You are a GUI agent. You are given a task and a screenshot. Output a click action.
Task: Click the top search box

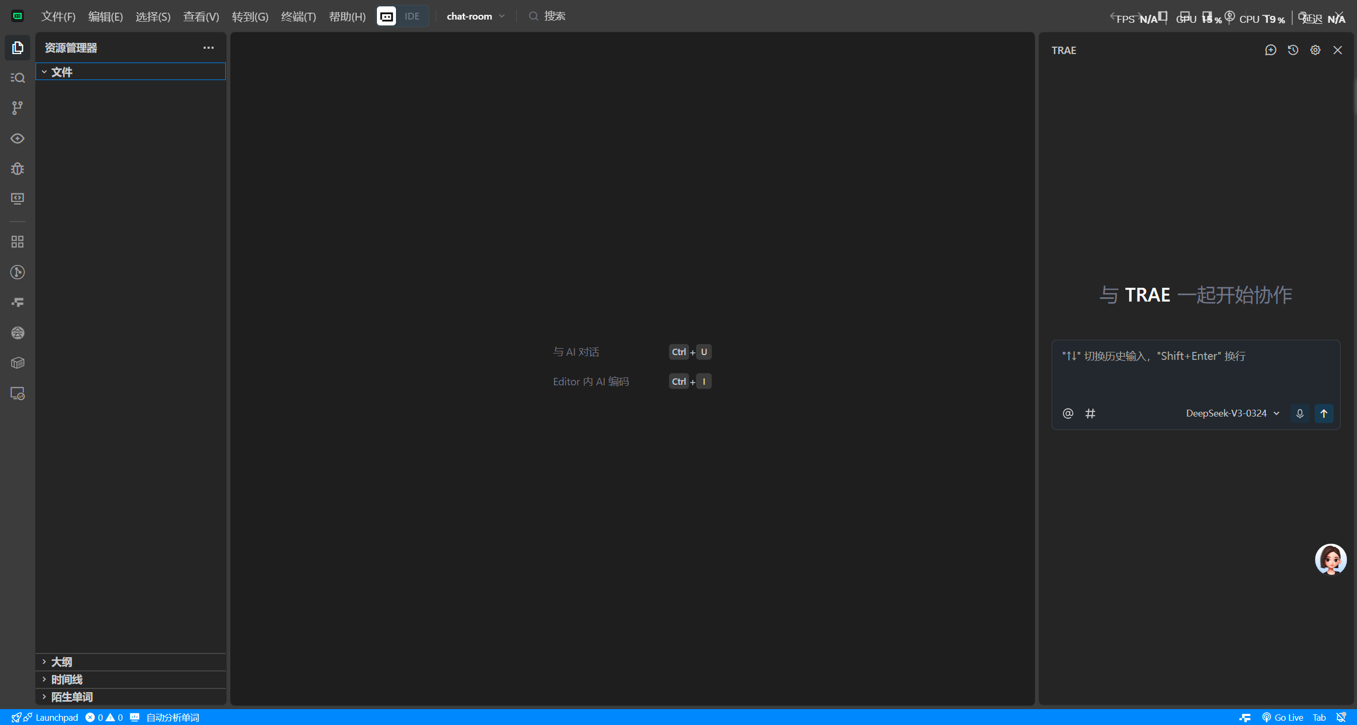tap(548, 16)
